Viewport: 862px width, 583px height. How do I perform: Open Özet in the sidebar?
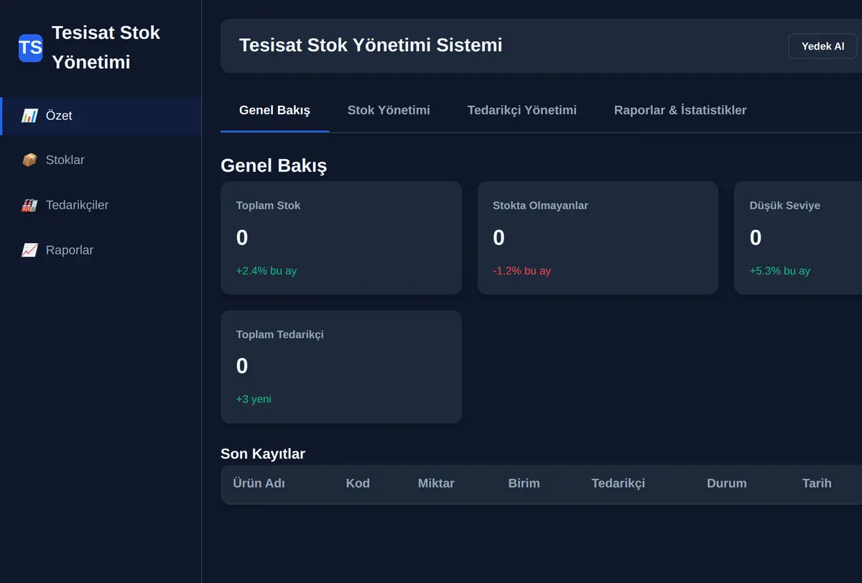(101, 116)
